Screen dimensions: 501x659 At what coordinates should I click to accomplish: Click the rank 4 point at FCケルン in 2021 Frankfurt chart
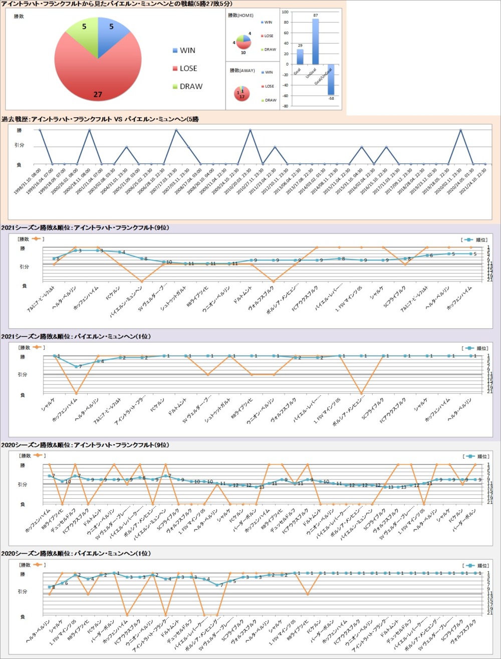point(120,252)
